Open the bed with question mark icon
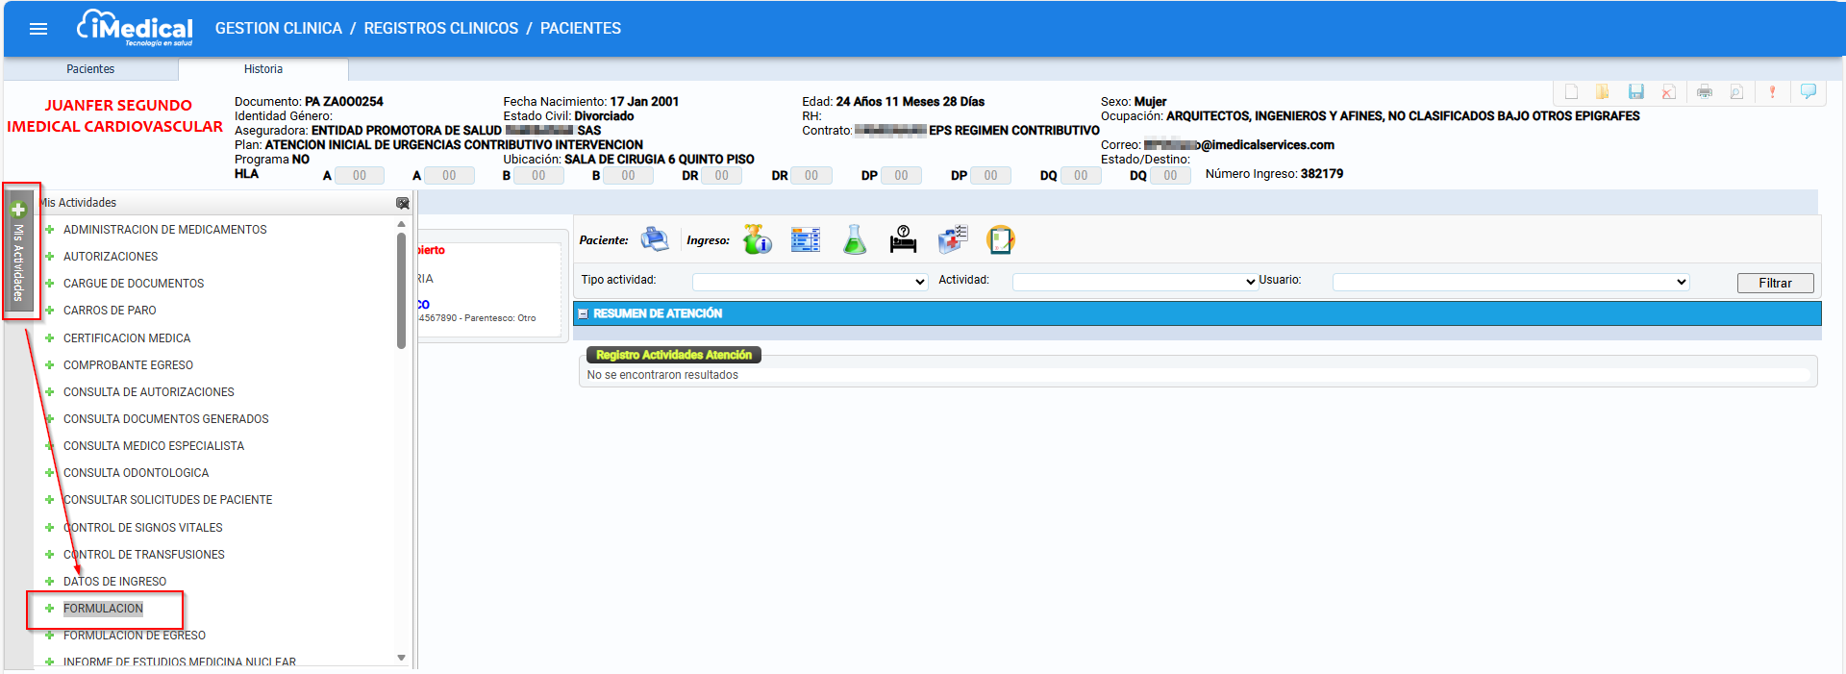This screenshot has width=1846, height=674. point(903,239)
